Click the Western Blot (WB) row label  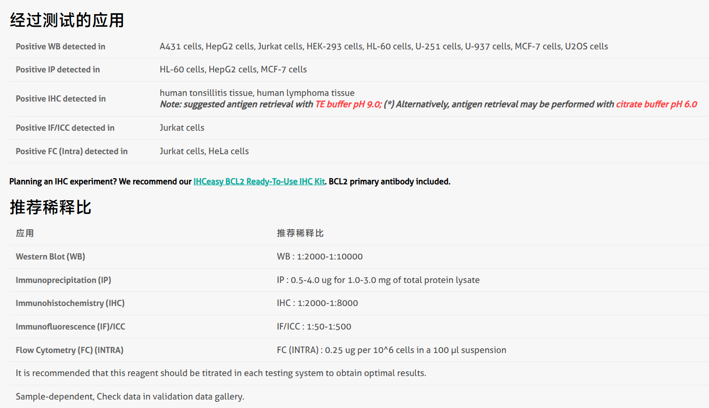pos(50,257)
